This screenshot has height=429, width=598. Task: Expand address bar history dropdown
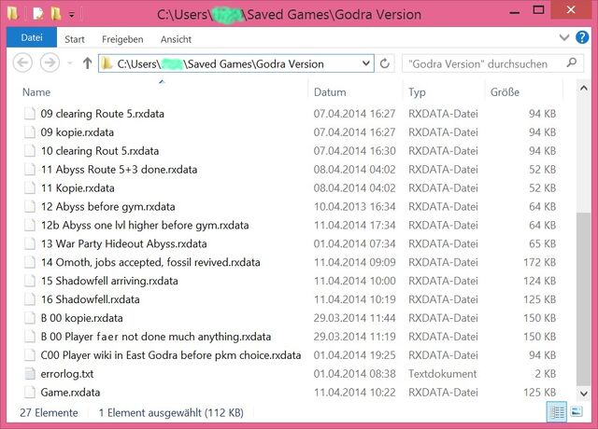pos(365,63)
